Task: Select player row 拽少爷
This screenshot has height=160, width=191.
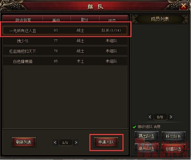Action: tap(65, 41)
